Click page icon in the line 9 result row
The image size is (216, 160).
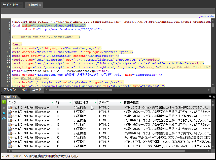tap(10, 112)
